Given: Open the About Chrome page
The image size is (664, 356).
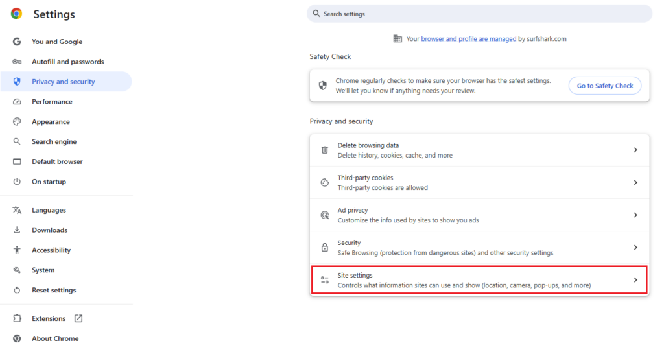Looking at the screenshot, I should coord(66,338).
